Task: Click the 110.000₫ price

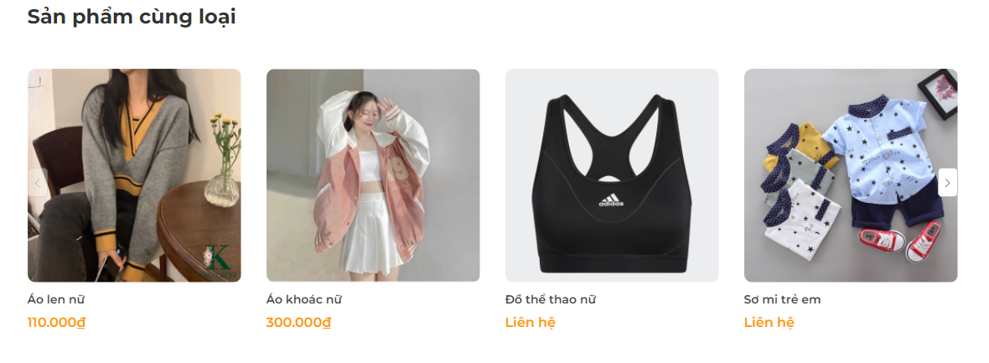Action: click(x=57, y=323)
